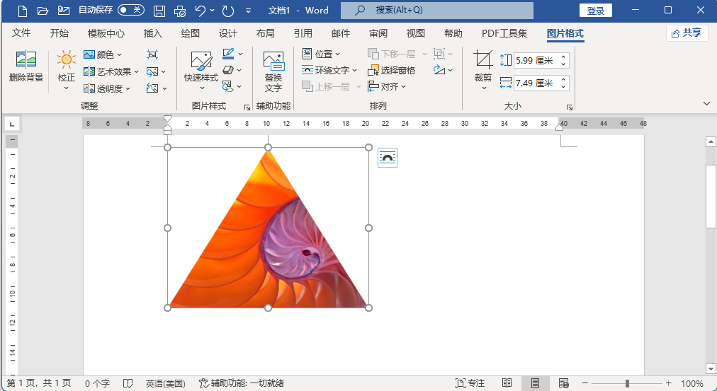The width and height of the screenshot is (717, 391).
Task: Switch to the 布局 tab
Action: point(265,33)
